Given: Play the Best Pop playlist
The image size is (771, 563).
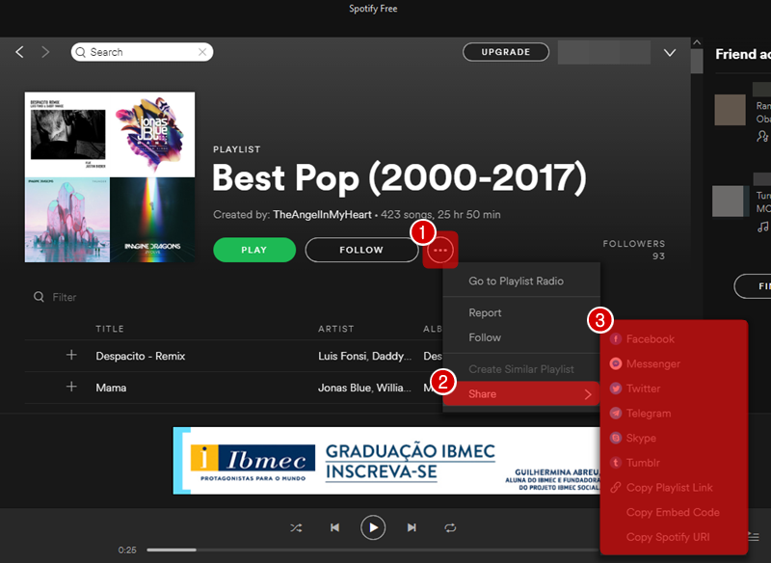Looking at the screenshot, I should point(253,249).
